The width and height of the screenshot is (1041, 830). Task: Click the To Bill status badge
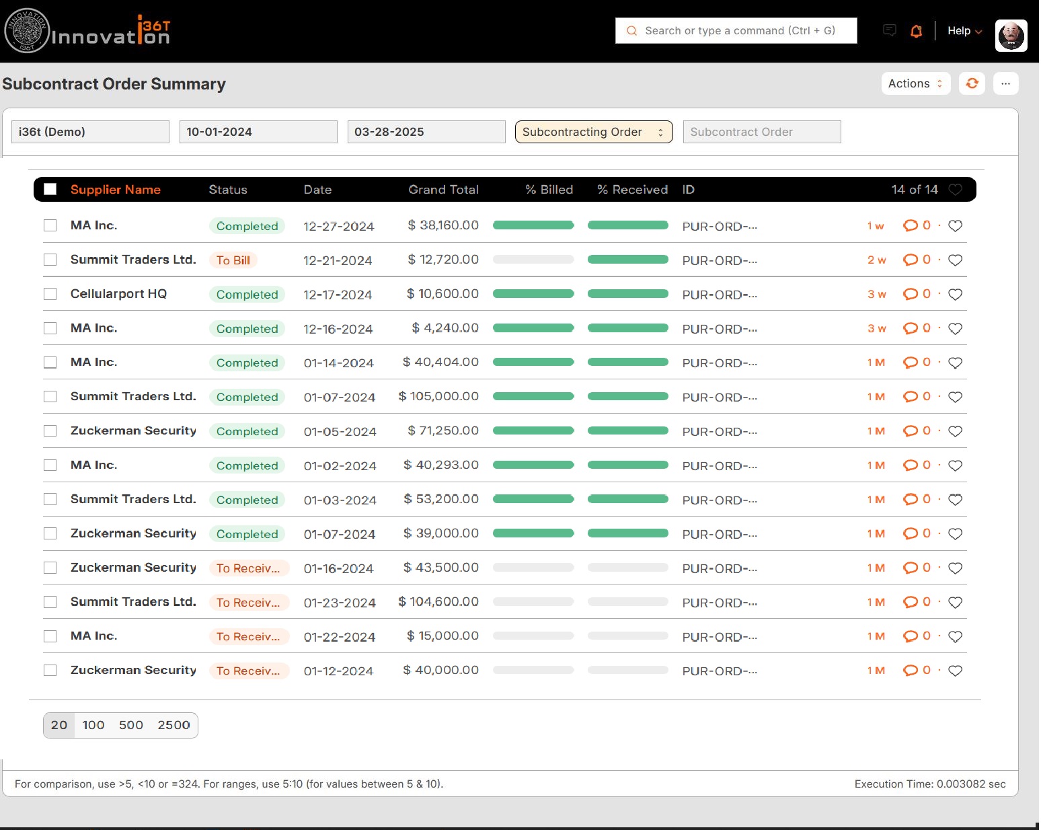(x=233, y=260)
